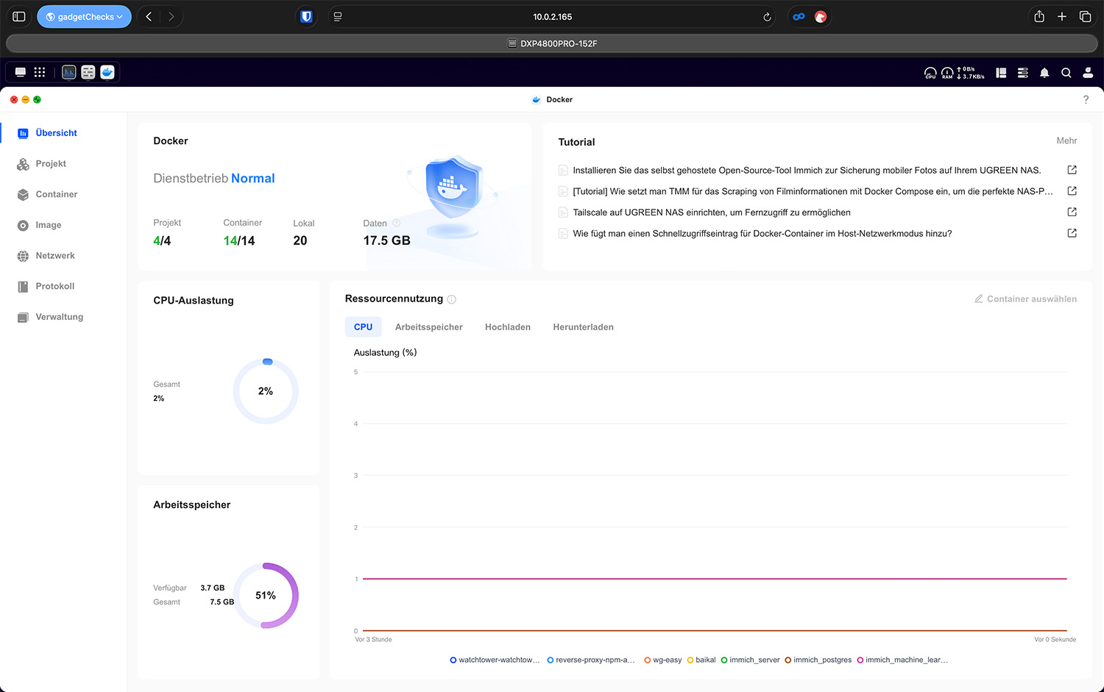1104x692 pixels.
Task: Click the help question mark icon
Action: tap(1086, 99)
